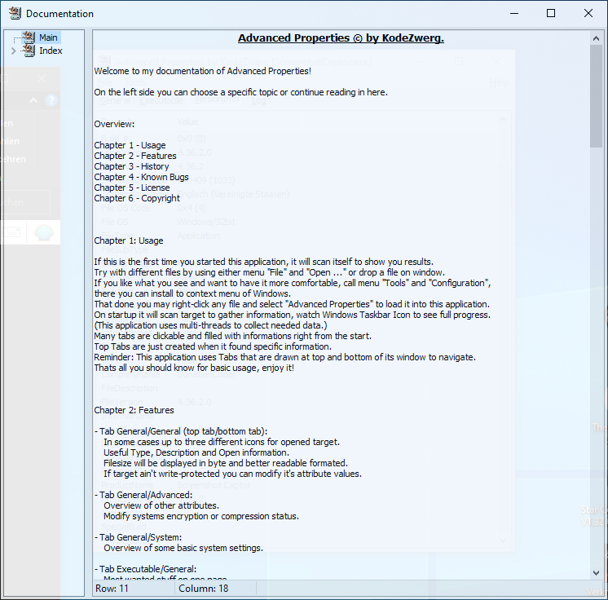Select the Index tree node
Screen dimensions: 608x600
[x=51, y=51]
